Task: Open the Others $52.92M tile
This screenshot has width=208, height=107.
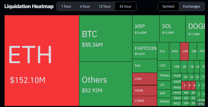Action: pos(106,84)
